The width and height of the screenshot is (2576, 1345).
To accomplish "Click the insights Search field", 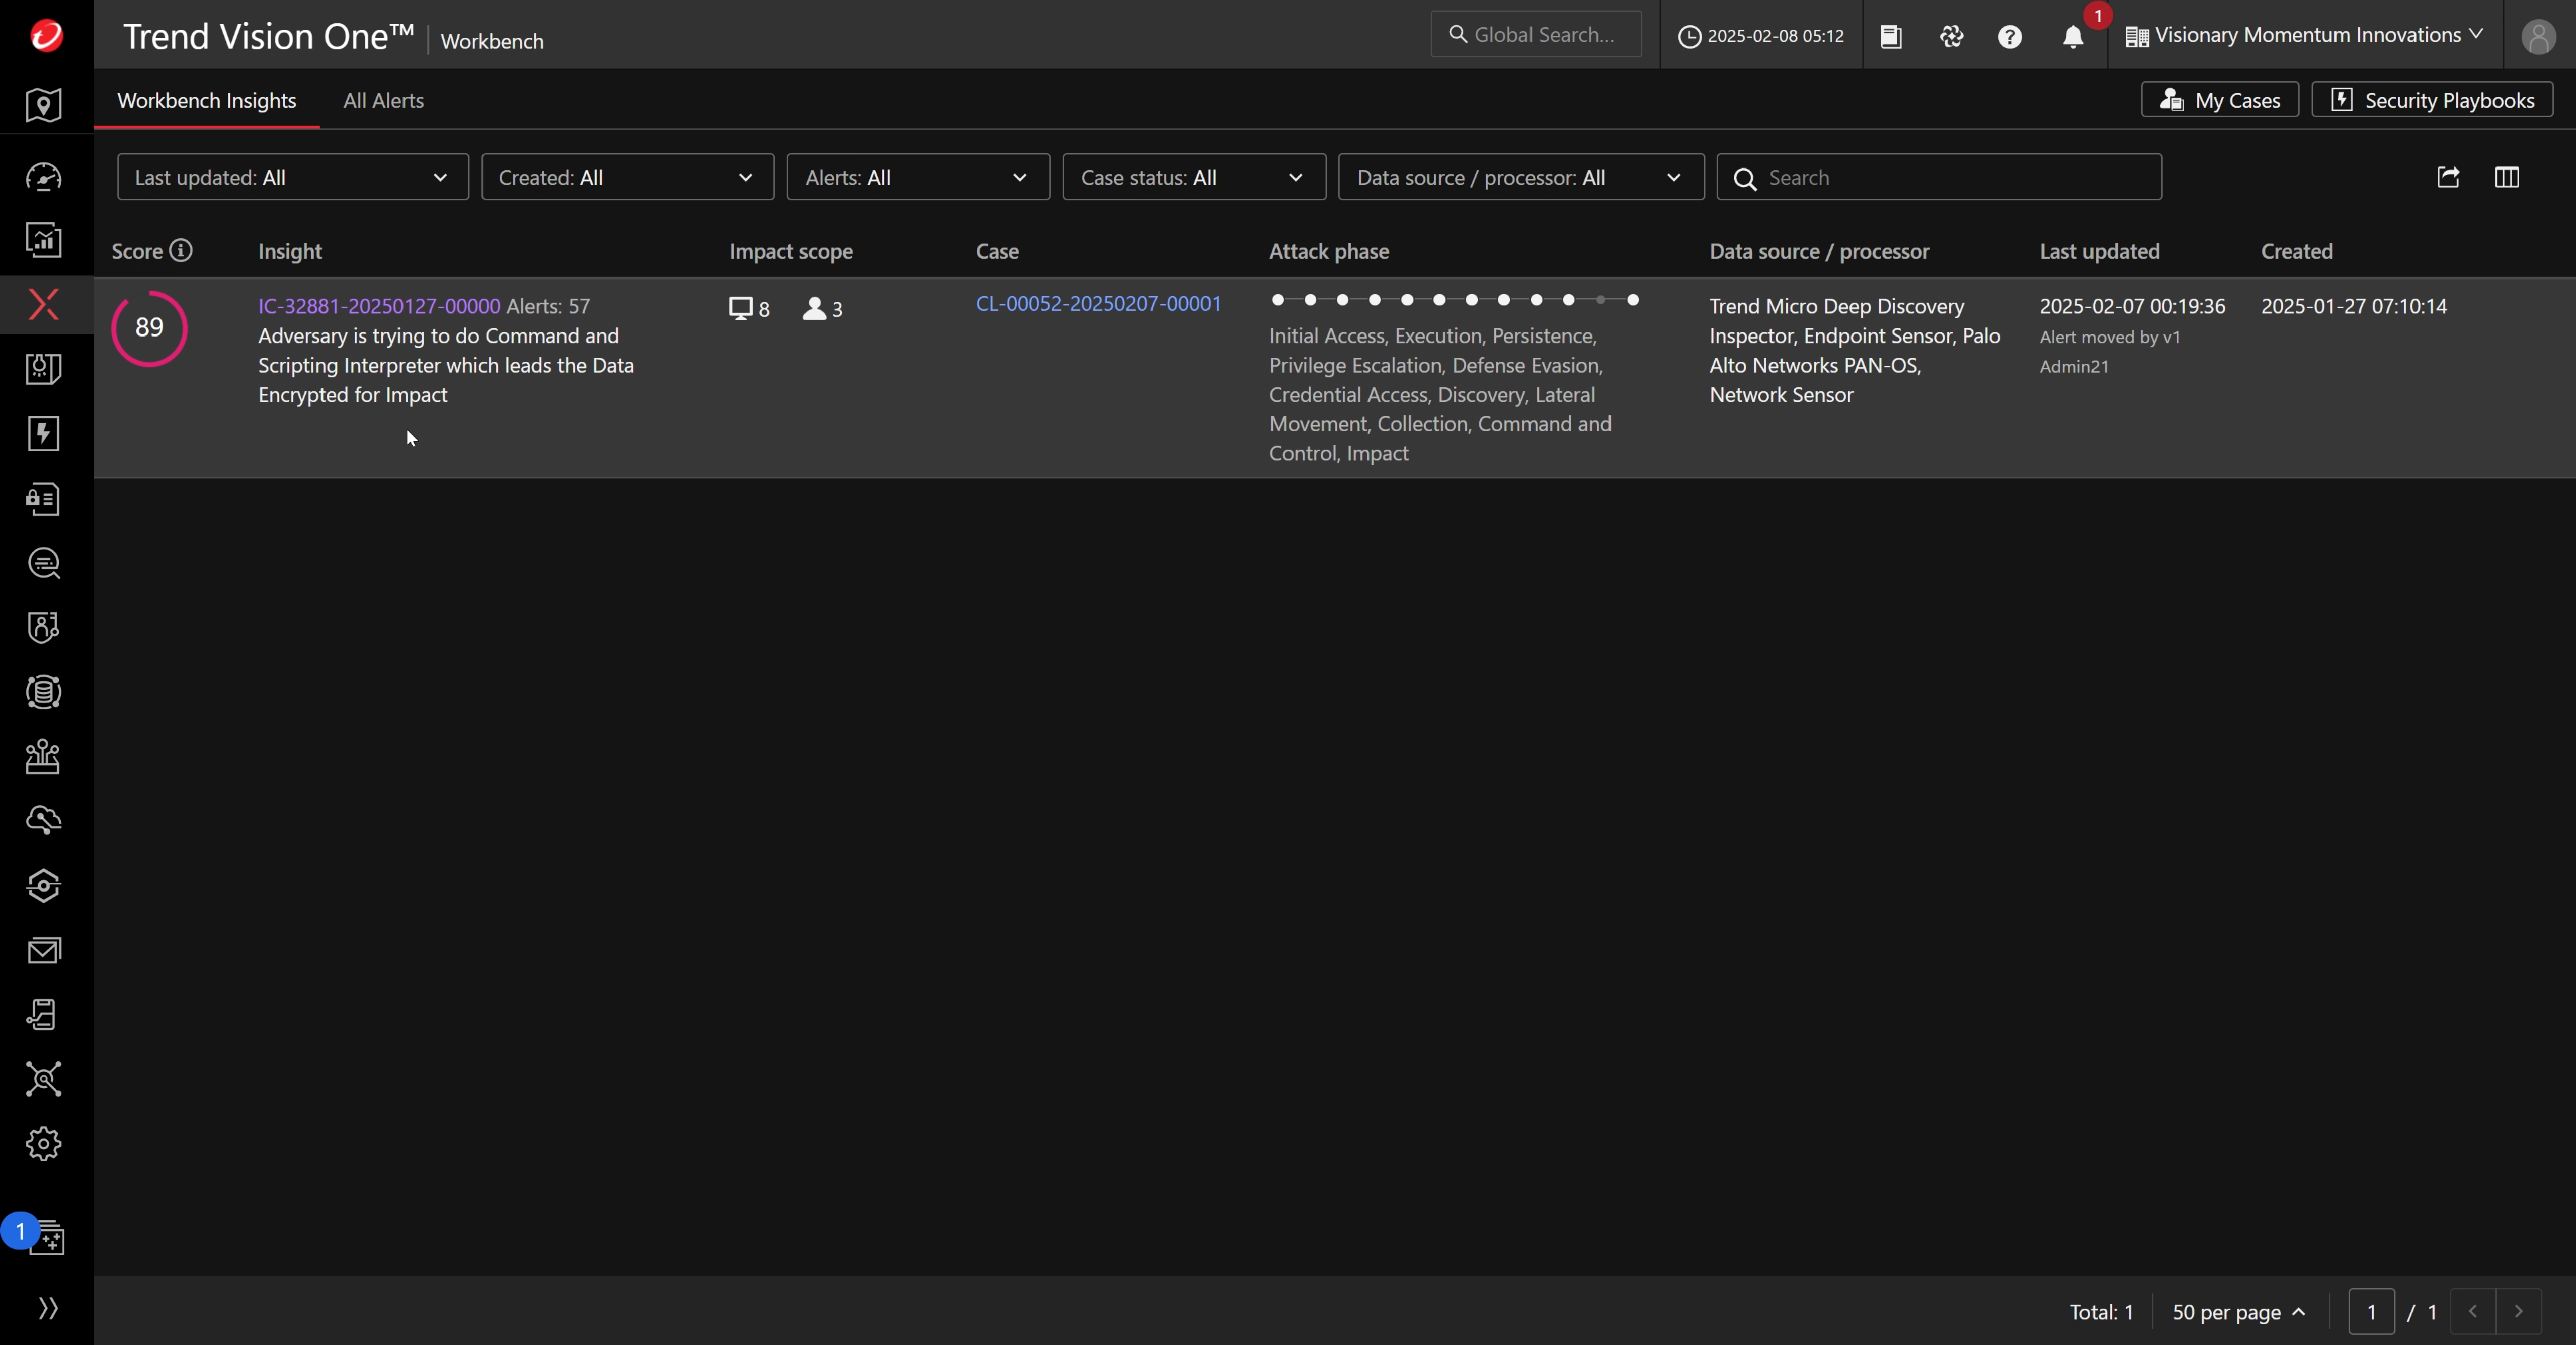I will click(x=1939, y=177).
